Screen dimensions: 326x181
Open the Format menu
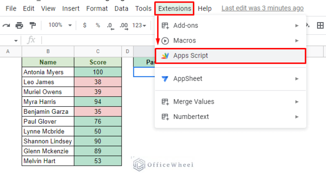pos(97,8)
